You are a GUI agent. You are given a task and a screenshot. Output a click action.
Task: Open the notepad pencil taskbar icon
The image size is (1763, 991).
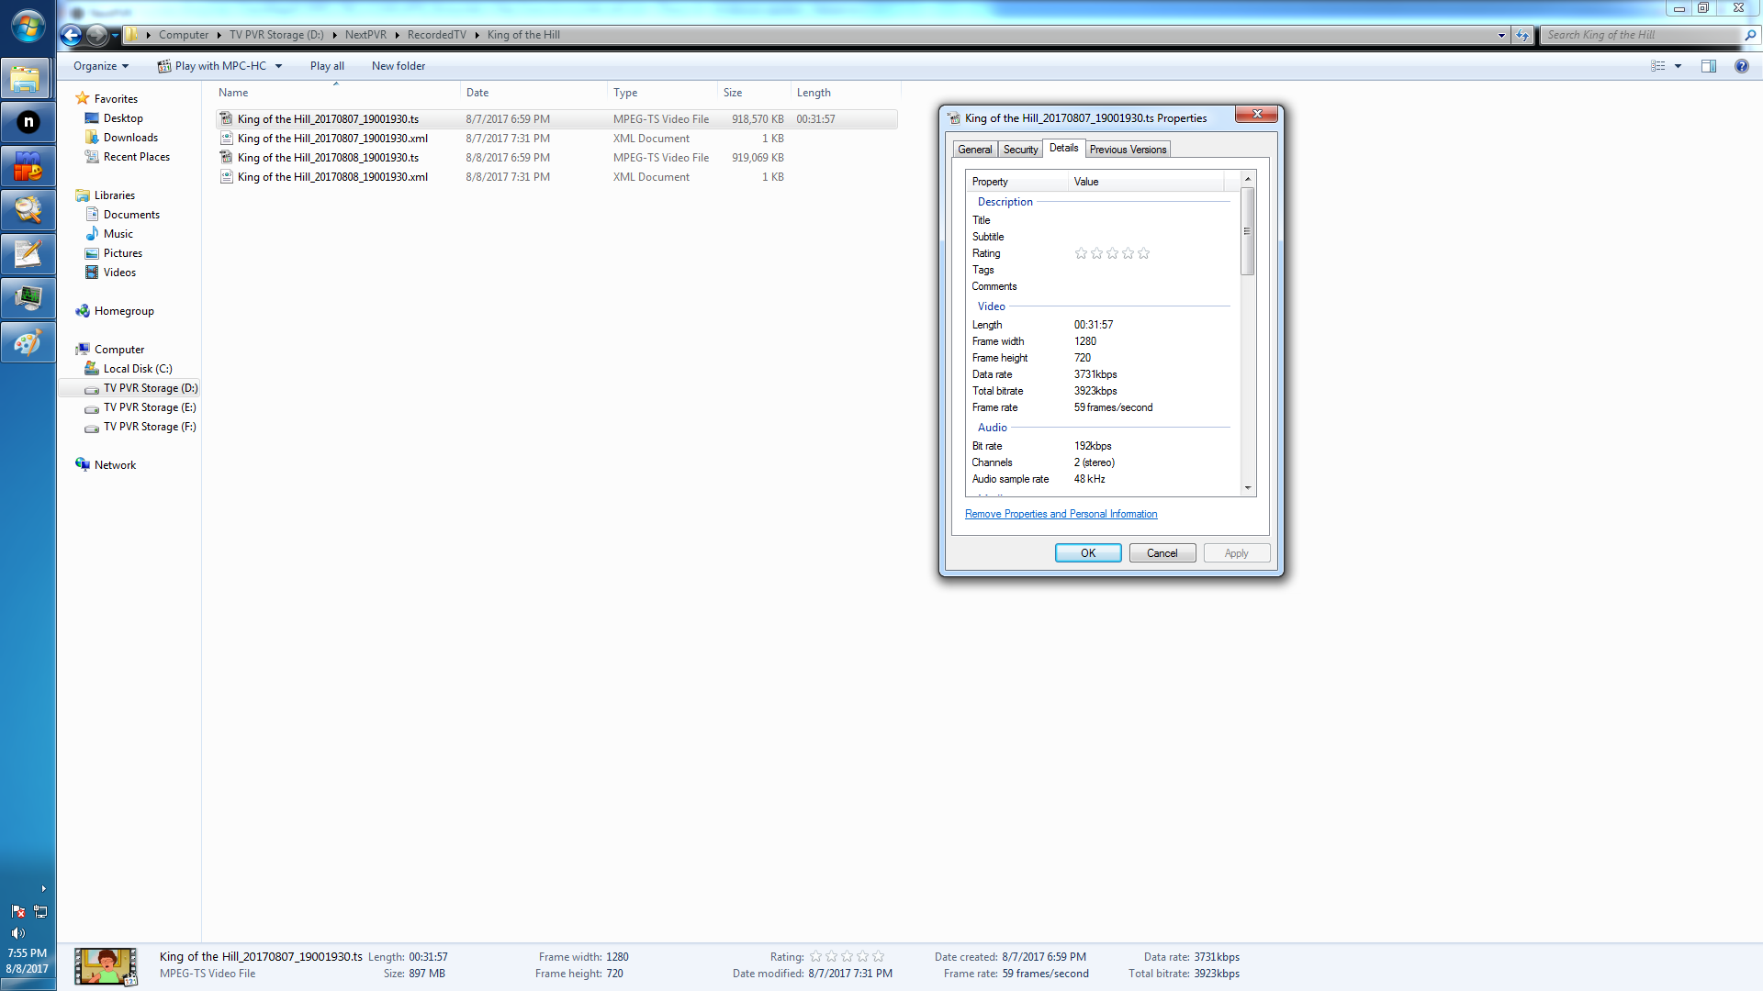pyautogui.click(x=28, y=254)
